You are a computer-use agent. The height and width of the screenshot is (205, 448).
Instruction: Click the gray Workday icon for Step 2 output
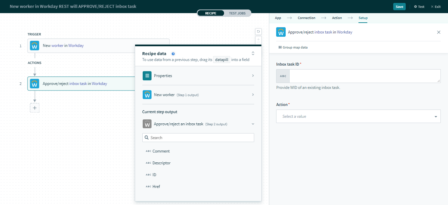pyautogui.click(x=147, y=124)
